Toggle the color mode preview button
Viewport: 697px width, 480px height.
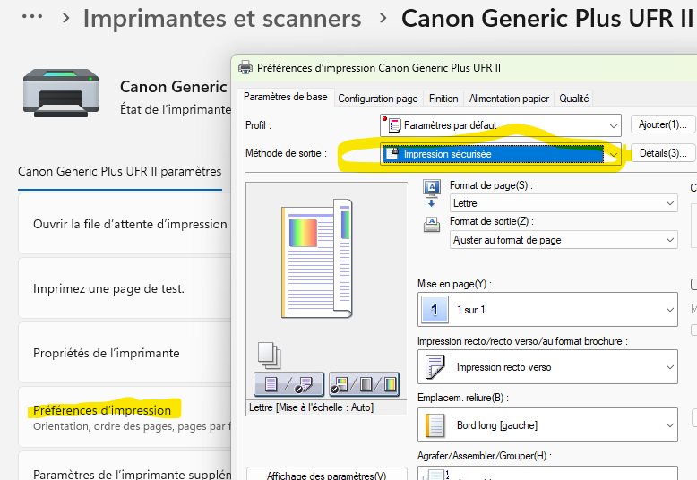pyautogui.click(x=365, y=384)
